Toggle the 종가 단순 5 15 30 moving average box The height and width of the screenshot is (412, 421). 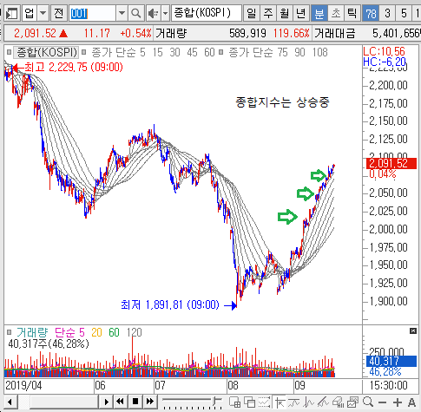click(x=84, y=53)
